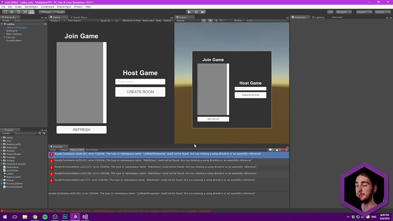Viewport: 393px width, 221px height.
Task: Toggle 2D mode in Scene view
Action: [203, 21]
